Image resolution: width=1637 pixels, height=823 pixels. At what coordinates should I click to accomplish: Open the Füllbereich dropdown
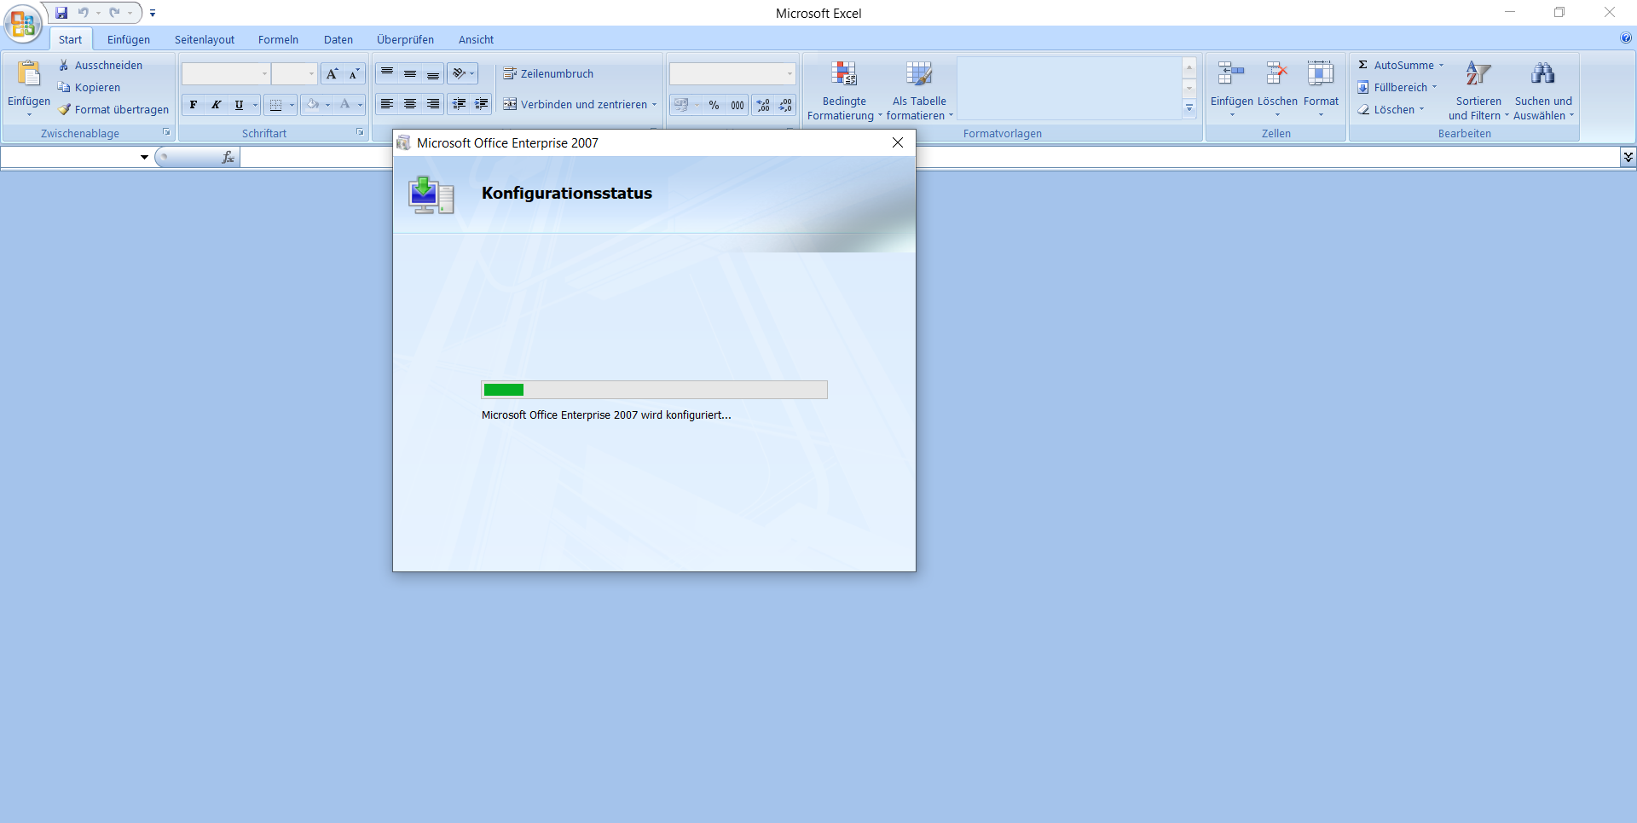(x=1397, y=87)
